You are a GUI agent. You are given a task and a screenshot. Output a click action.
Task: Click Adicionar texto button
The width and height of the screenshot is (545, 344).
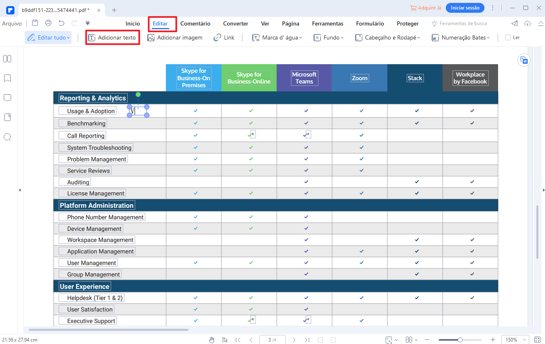112,37
